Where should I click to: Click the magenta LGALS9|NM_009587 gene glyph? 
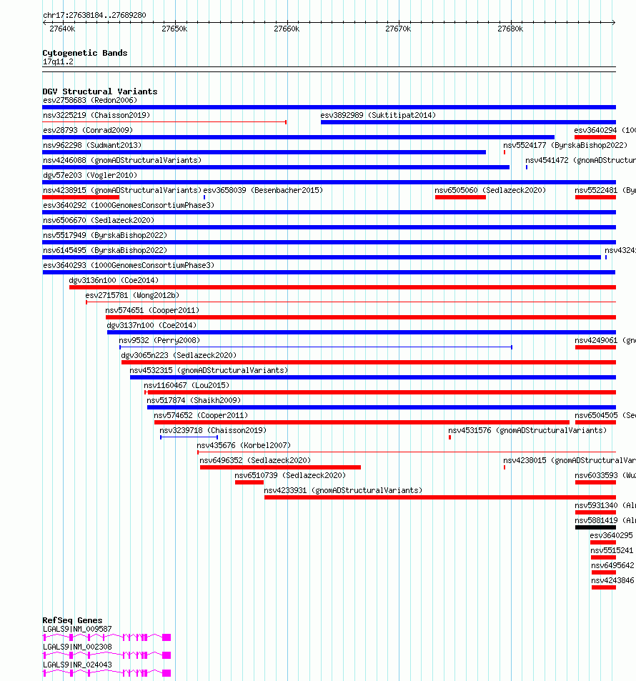[107, 637]
